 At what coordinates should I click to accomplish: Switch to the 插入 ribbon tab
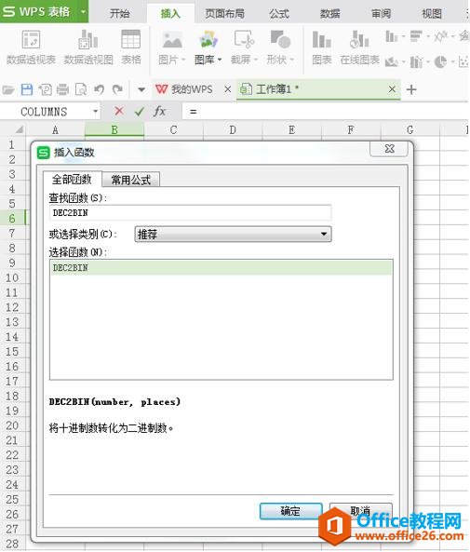[x=170, y=14]
